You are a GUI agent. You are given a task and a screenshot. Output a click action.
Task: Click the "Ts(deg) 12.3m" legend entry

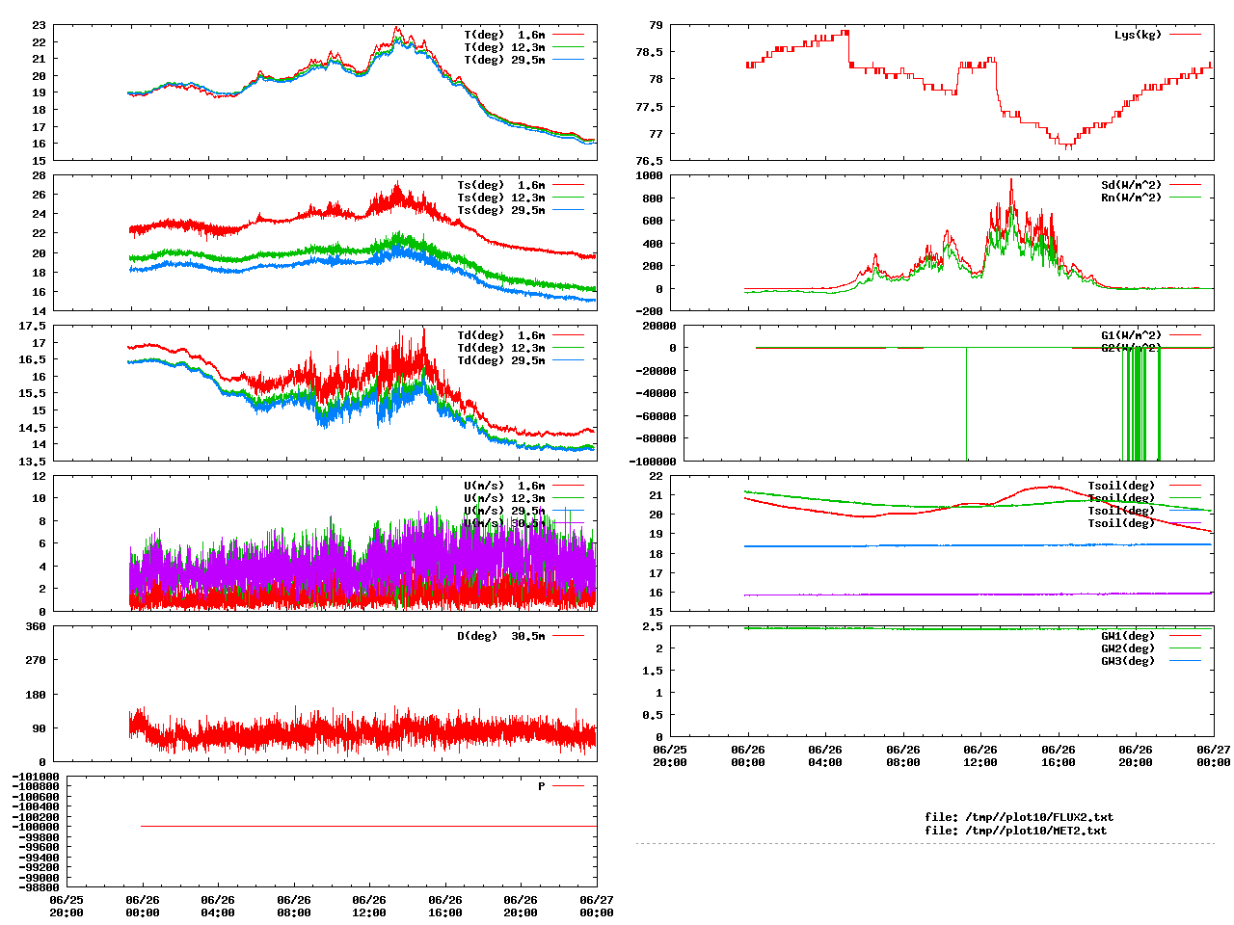tap(500, 198)
